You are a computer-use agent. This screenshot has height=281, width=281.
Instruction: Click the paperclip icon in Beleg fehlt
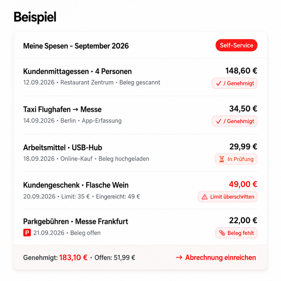coord(222,233)
